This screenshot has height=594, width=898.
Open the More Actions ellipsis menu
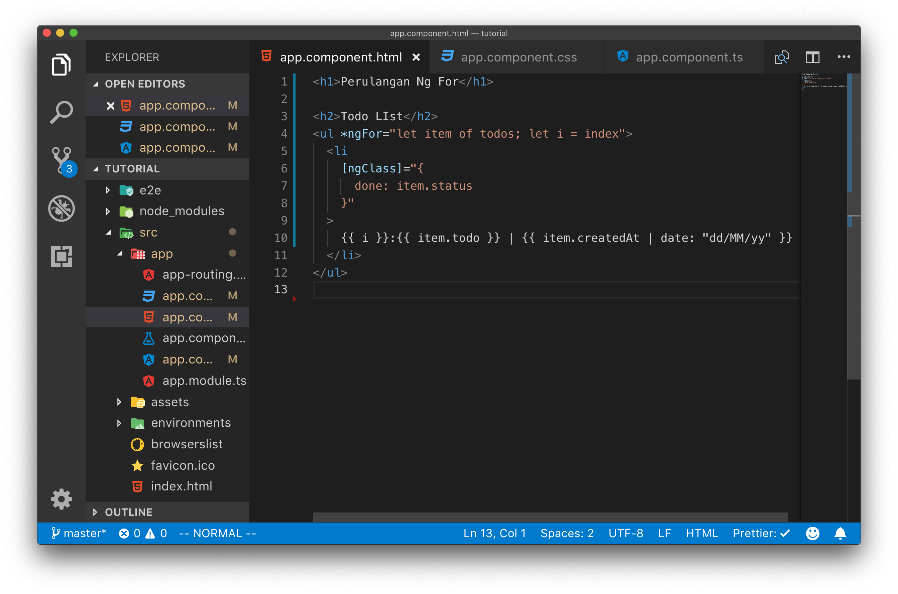(844, 57)
